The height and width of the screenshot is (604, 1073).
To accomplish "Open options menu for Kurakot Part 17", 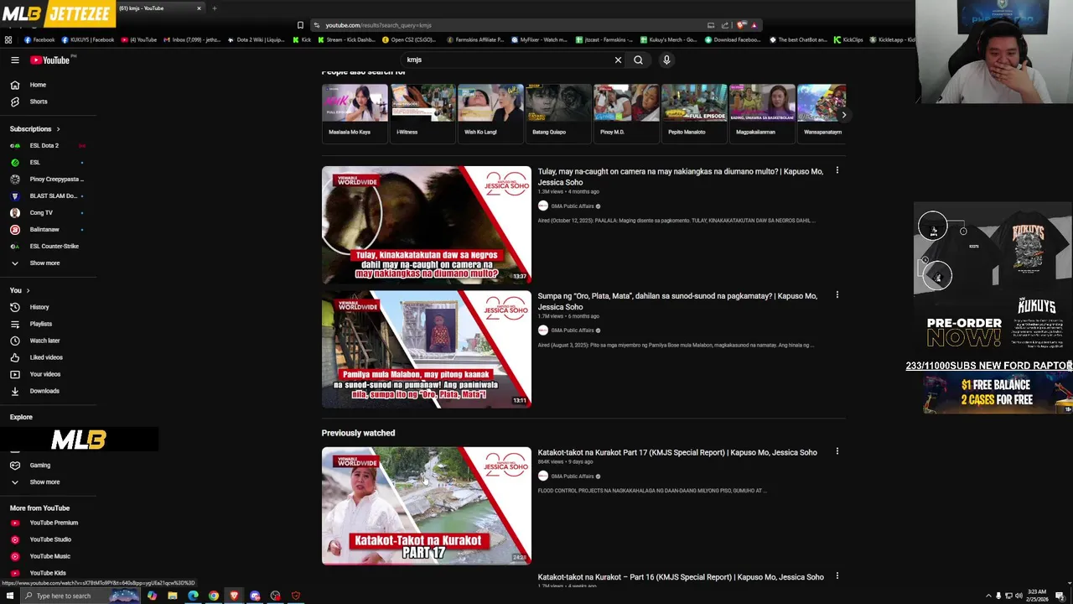I will pyautogui.click(x=837, y=452).
